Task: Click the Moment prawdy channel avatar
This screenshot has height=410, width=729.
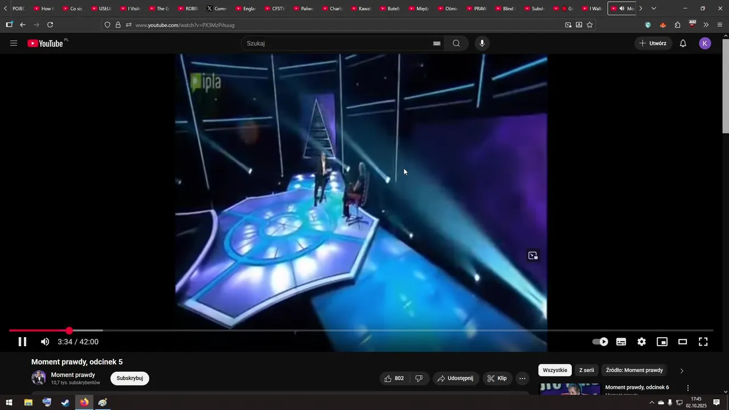Action: (x=39, y=378)
